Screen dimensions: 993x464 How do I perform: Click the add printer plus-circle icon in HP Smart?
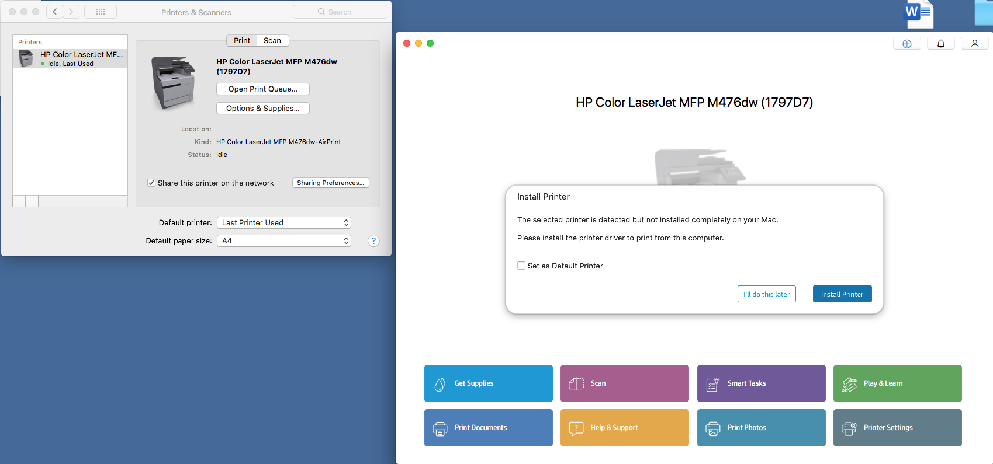(x=907, y=44)
